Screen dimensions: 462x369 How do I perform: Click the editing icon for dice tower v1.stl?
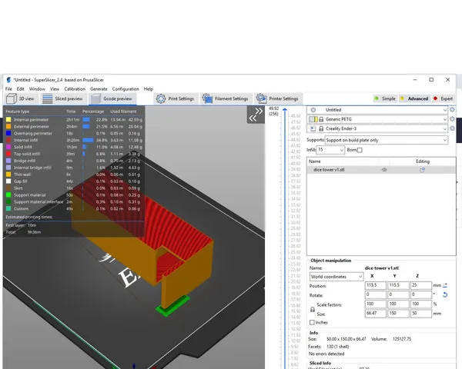tap(422, 170)
